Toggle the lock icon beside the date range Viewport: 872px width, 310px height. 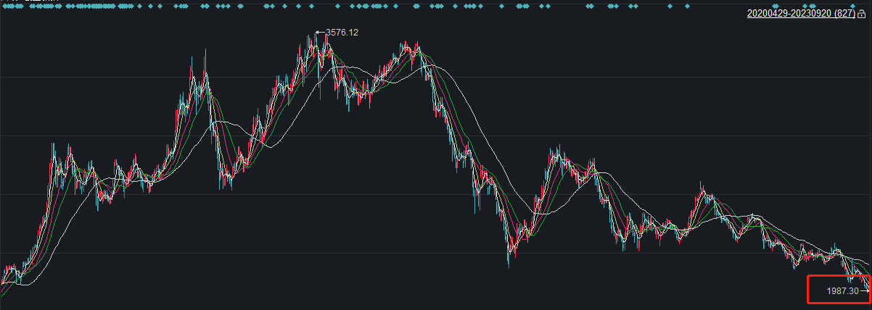pyautogui.click(x=862, y=14)
